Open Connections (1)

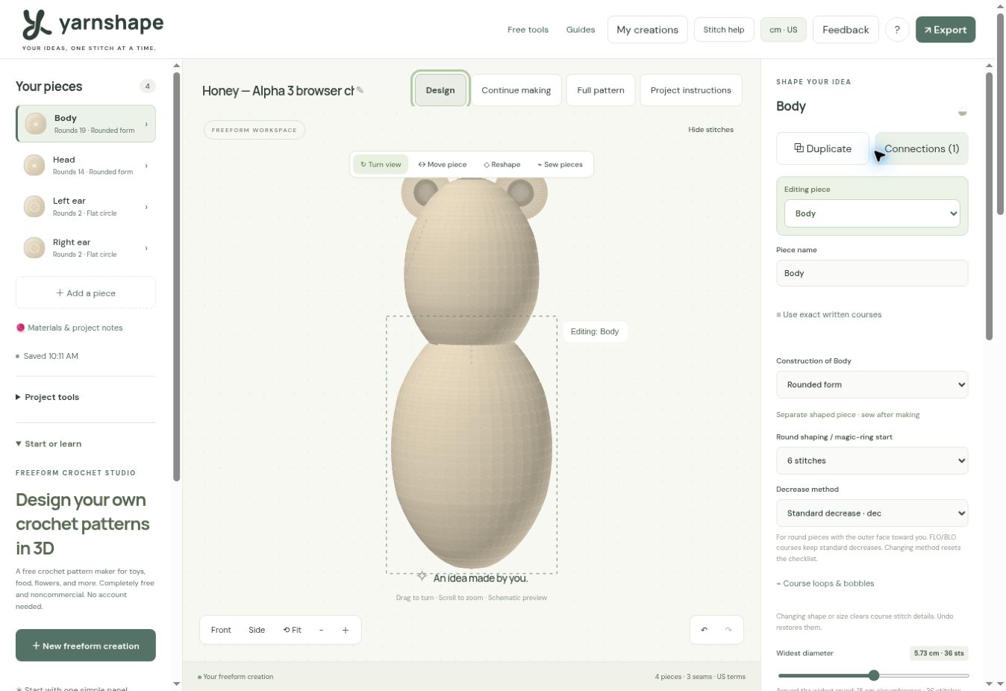pos(922,148)
